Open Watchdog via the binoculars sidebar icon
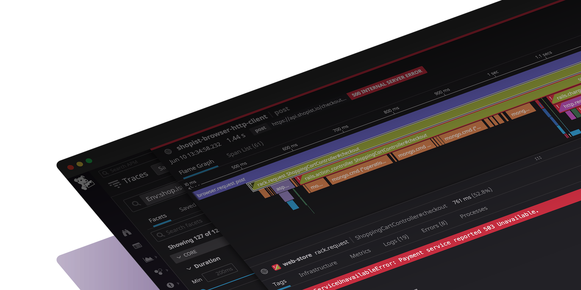Image resolution: width=581 pixels, height=290 pixels. tap(127, 233)
